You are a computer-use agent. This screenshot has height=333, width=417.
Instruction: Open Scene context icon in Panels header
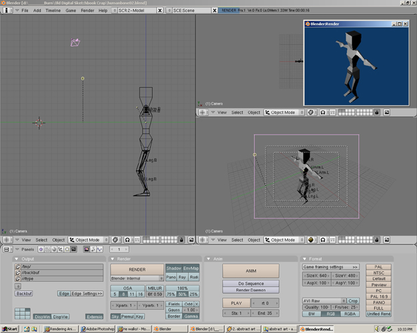coord(73,249)
